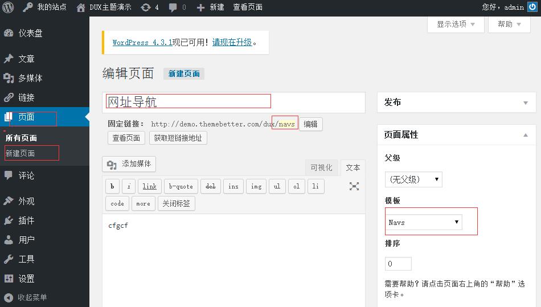The width and height of the screenshot is (541, 307).
Task: Click the ol quicktag button
Action: tap(296, 186)
